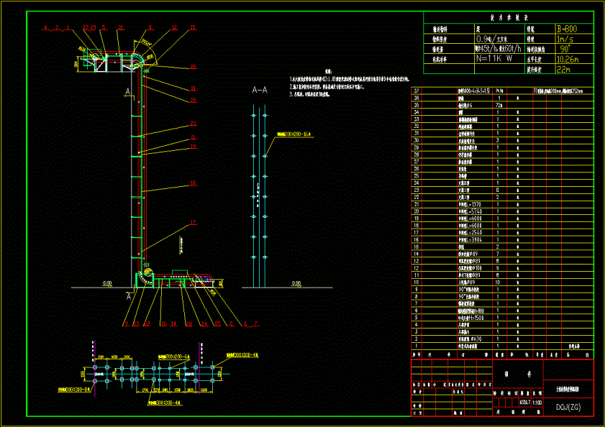The height and width of the screenshot is (427, 605).
Task: Click the 22m lifting height value
Action: (563, 70)
